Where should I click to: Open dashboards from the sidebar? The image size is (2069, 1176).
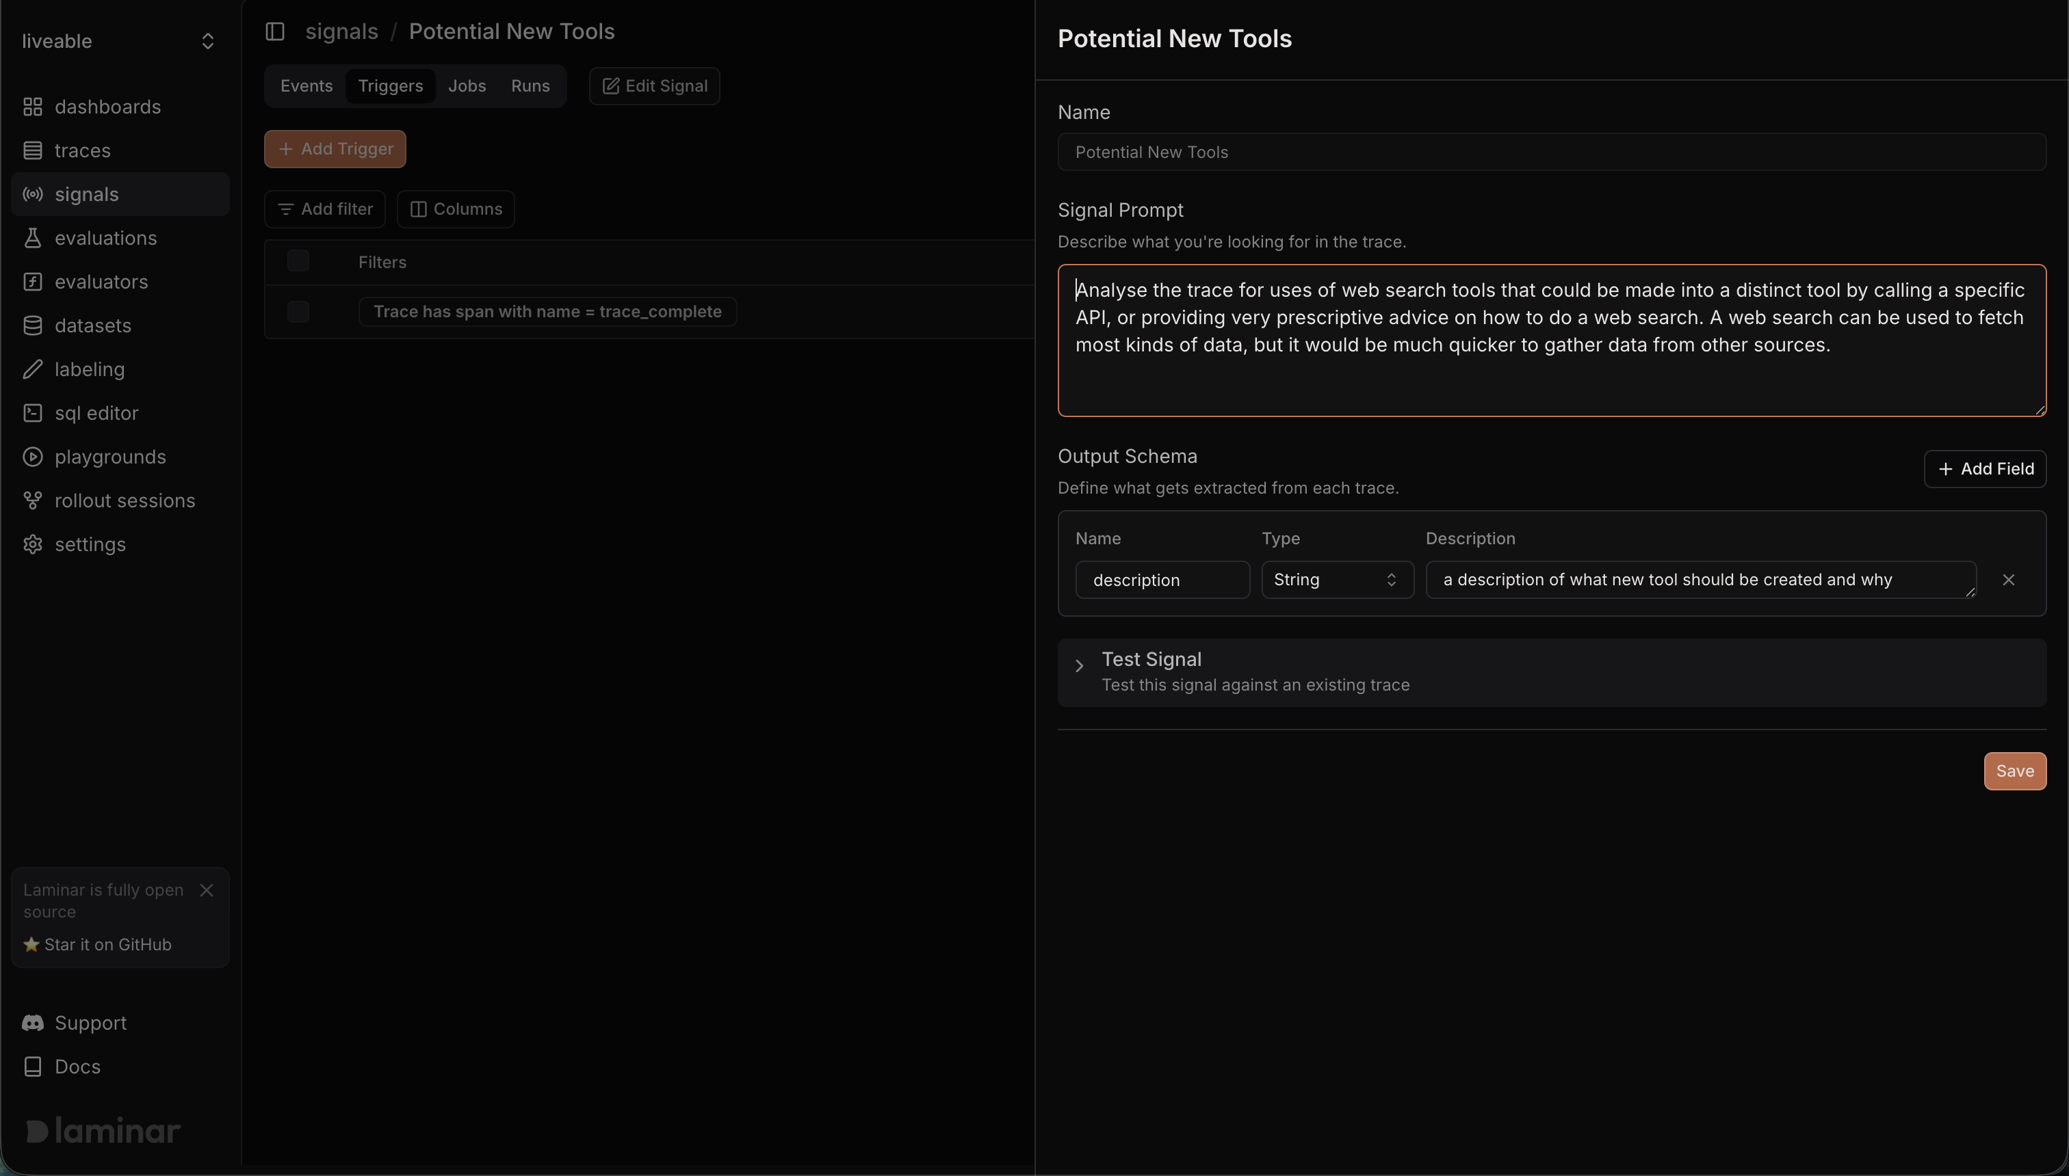pyautogui.click(x=107, y=107)
